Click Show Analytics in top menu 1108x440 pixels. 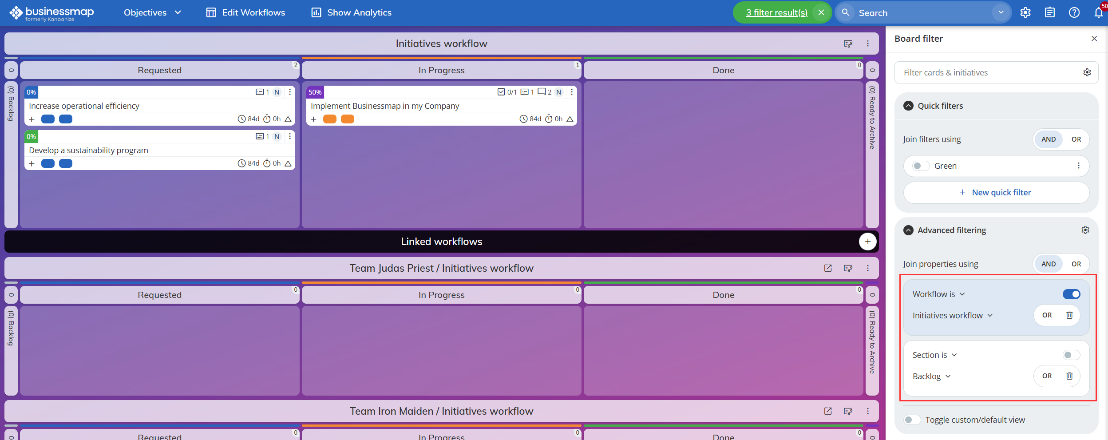pos(351,12)
